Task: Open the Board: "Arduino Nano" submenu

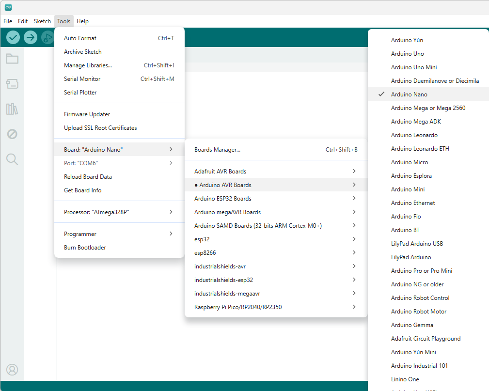Action: click(119, 149)
